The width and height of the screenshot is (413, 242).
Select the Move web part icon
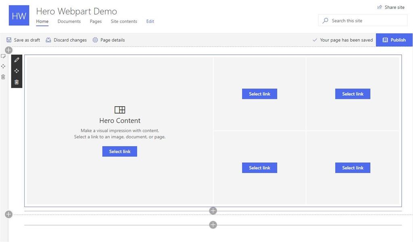16,70
